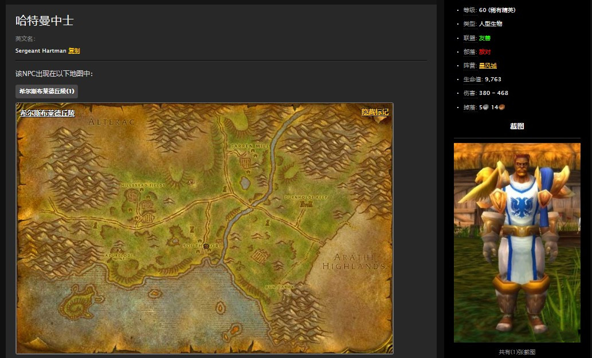Click the 哈特曼中士 page title

coord(44,21)
